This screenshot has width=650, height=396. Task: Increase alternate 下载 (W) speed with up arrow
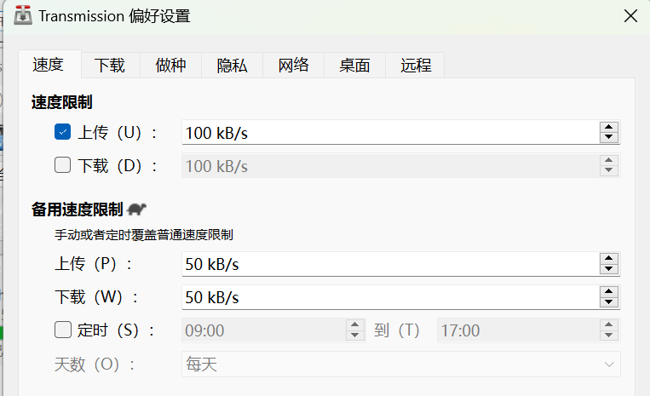[608, 292]
